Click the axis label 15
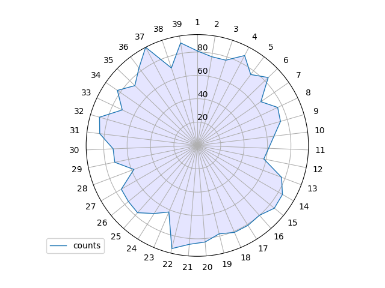This screenshot has width=385, height=288. 292,223
